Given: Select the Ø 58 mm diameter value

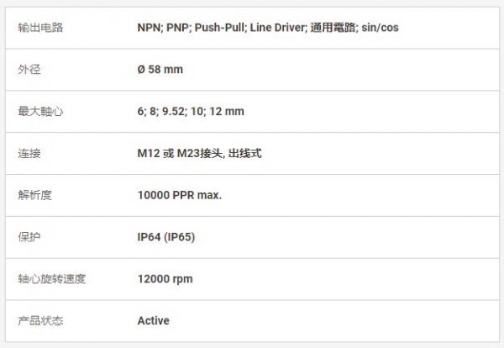Looking at the screenshot, I should tap(160, 70).
